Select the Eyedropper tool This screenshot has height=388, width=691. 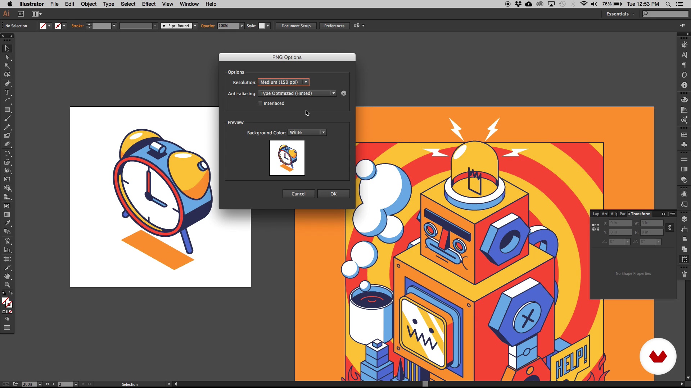point(7,223)
